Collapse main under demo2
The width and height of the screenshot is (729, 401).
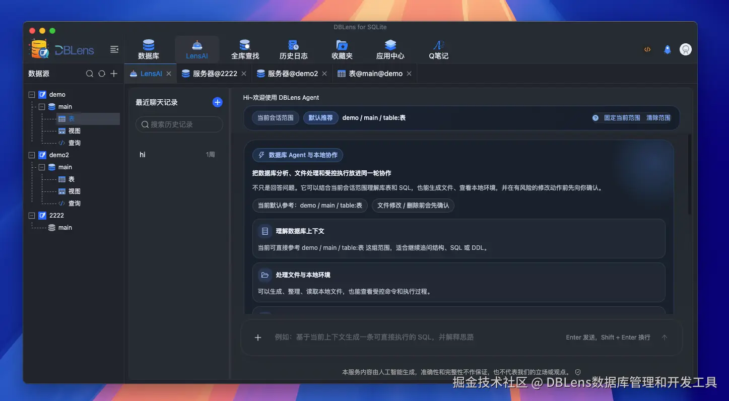pos(42,167)
